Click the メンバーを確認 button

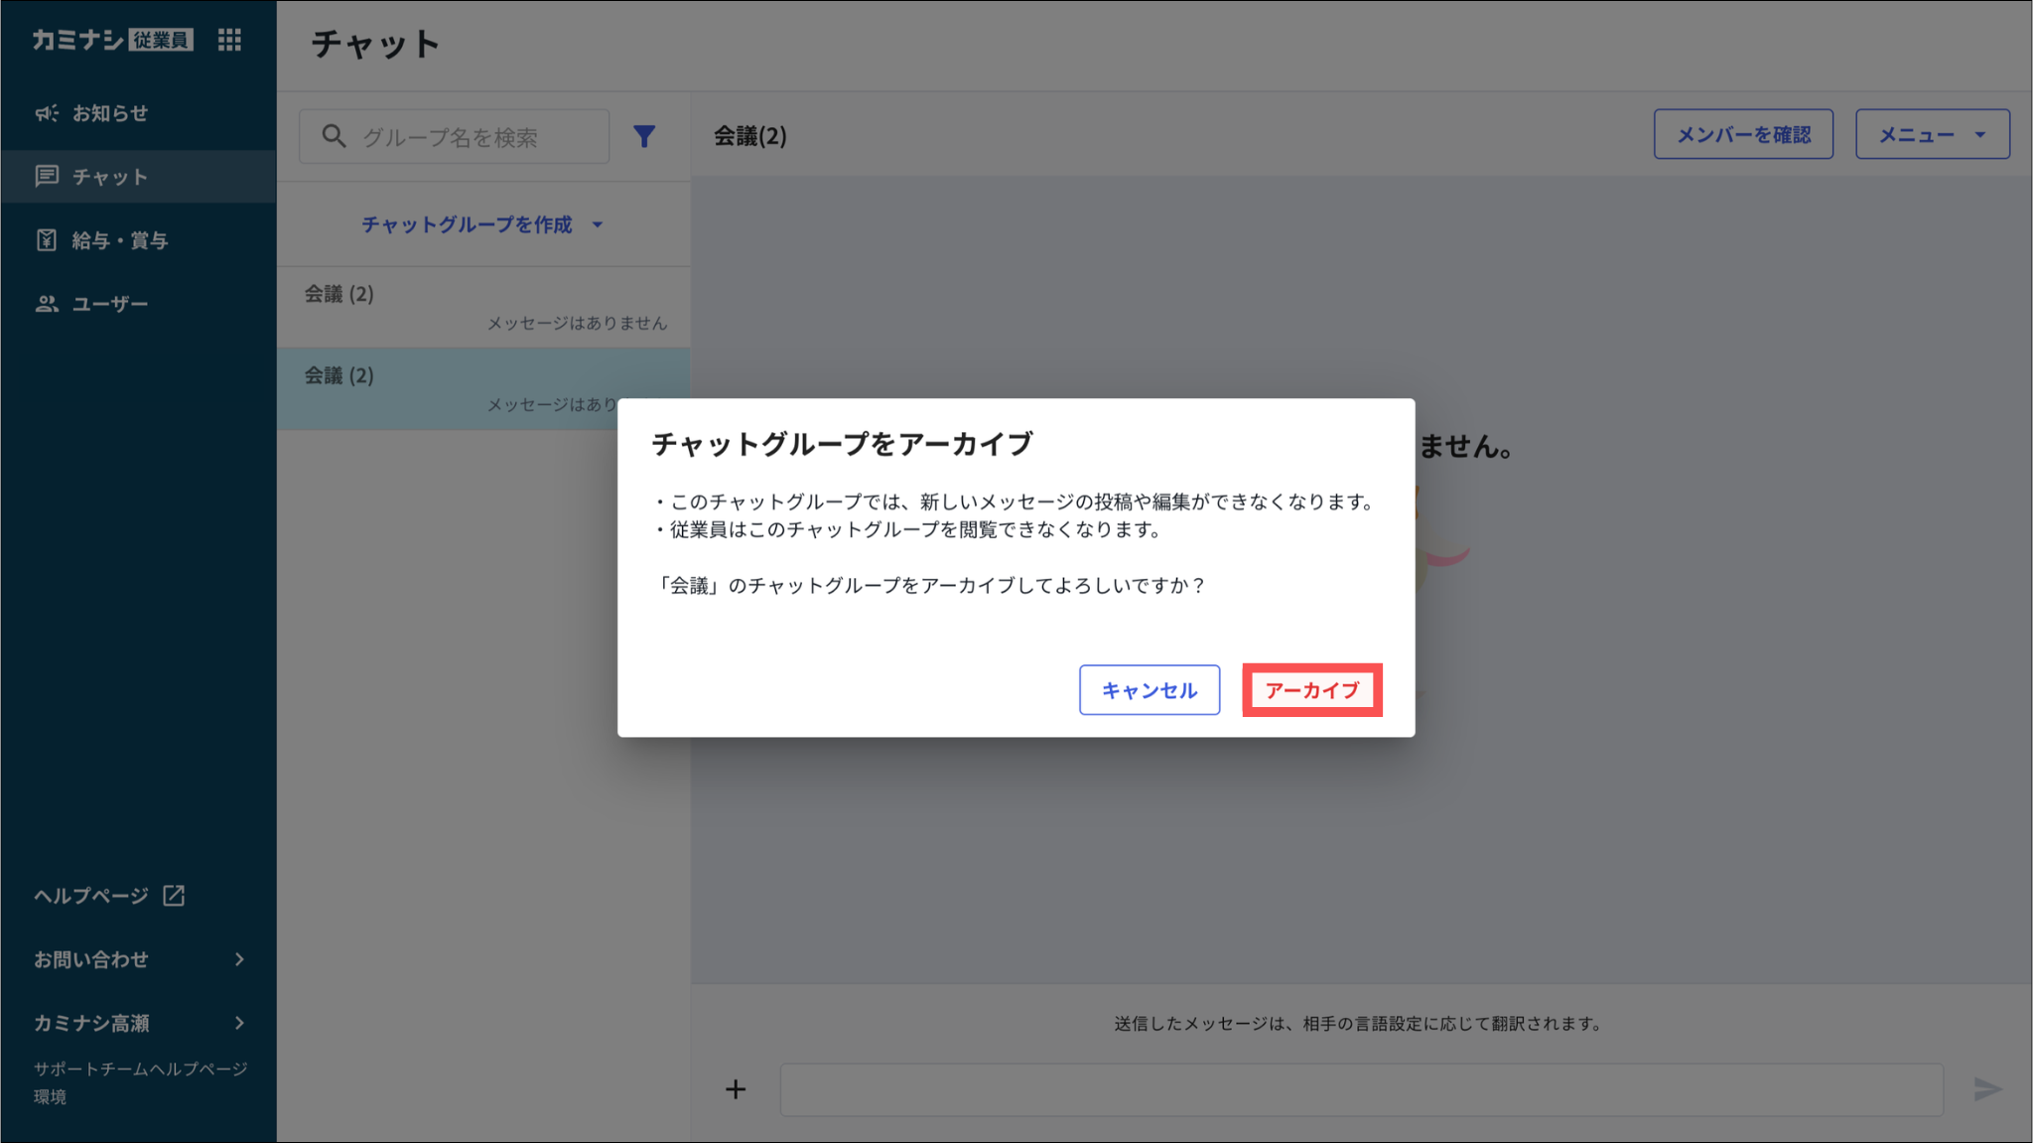coord(1743,134)
